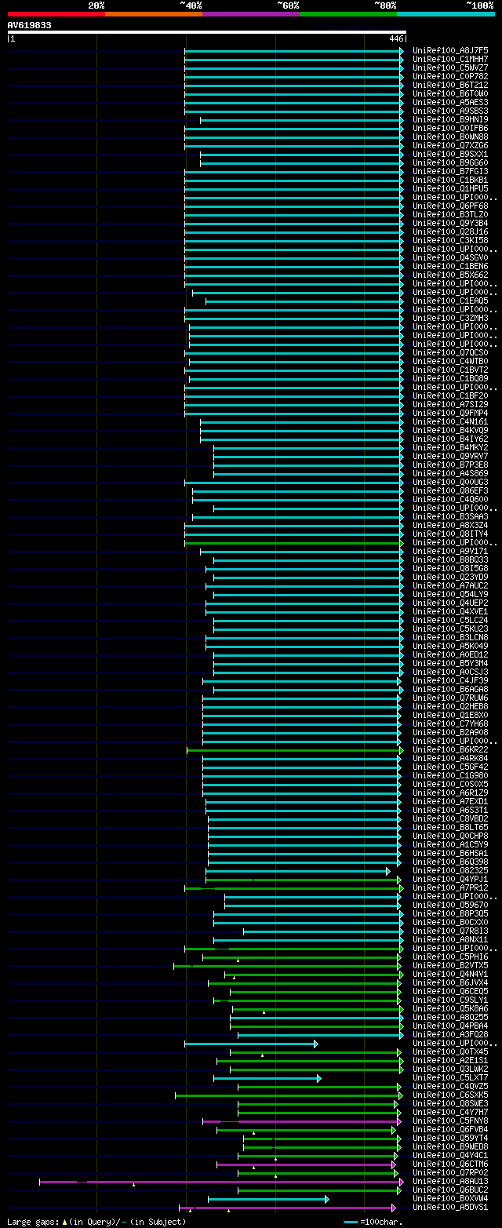The width and height of the screenshot is (502, 1228).
Task: Open hit UniRef100_C1G980
Action: pyautogui.click(x=450, y=775)
